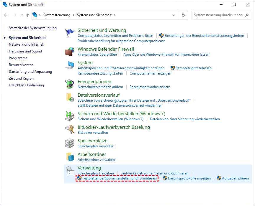Click the Sicherheit und Wartung flag icon
Viewport: 255px width, 206px height.
[70, 32]
